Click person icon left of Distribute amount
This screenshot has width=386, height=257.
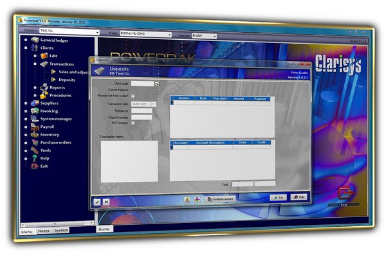187,199
